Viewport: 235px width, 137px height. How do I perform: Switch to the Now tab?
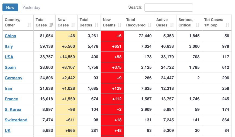[x=10, y=8]
